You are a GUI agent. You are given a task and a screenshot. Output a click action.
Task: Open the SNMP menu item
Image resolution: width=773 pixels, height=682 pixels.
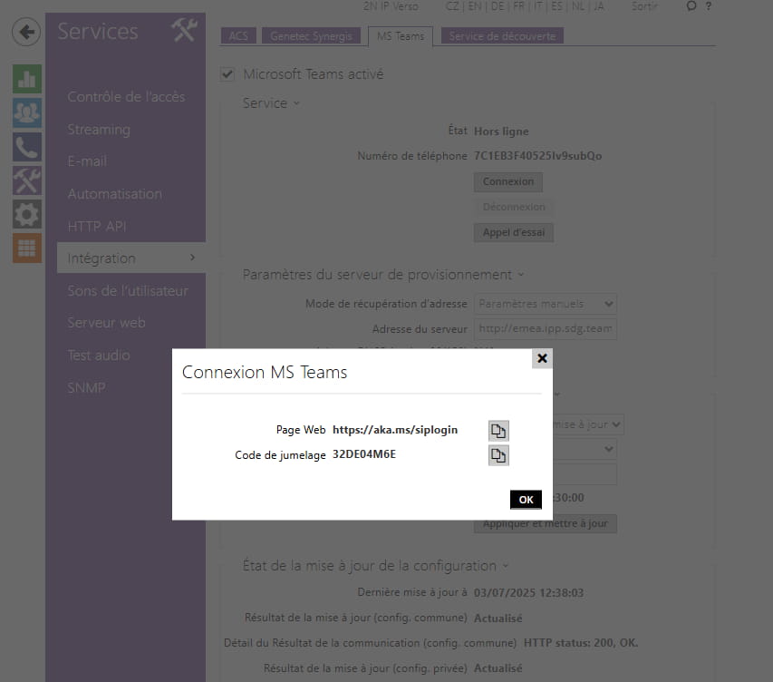tap(86, 388)
